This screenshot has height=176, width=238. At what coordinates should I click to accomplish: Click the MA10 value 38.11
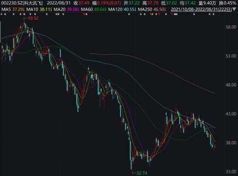click(45, 9)
